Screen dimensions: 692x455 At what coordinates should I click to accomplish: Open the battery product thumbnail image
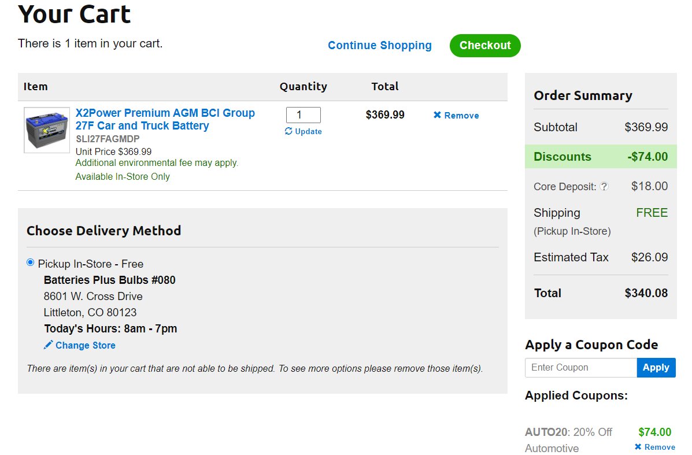pyautogui.click(x=47, y=130)
